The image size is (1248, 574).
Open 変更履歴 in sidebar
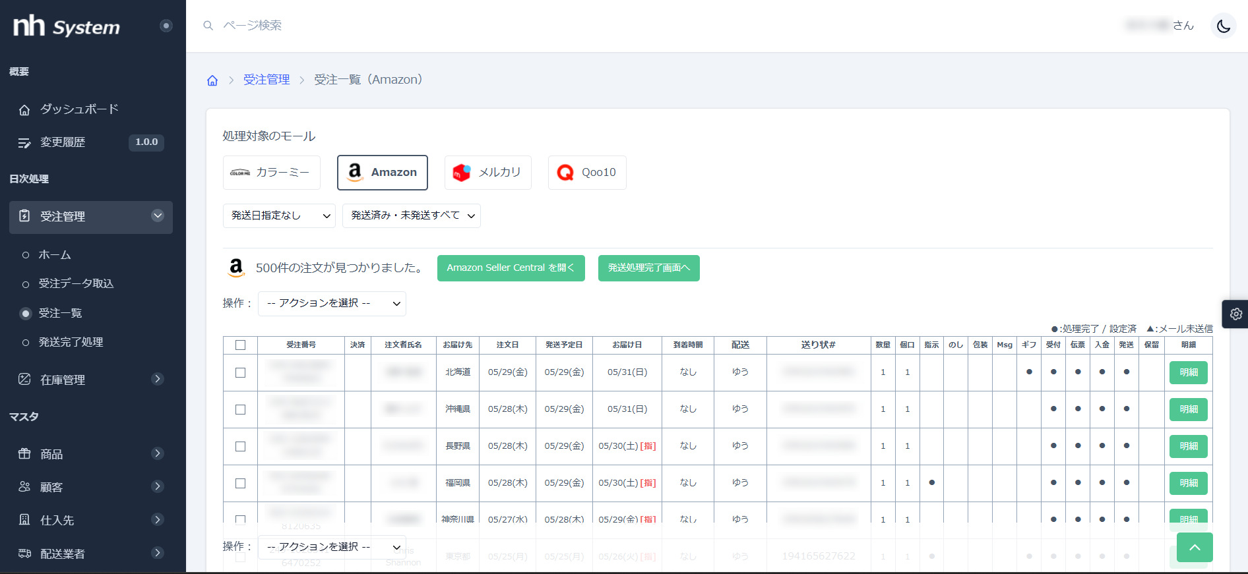(63, 142)
